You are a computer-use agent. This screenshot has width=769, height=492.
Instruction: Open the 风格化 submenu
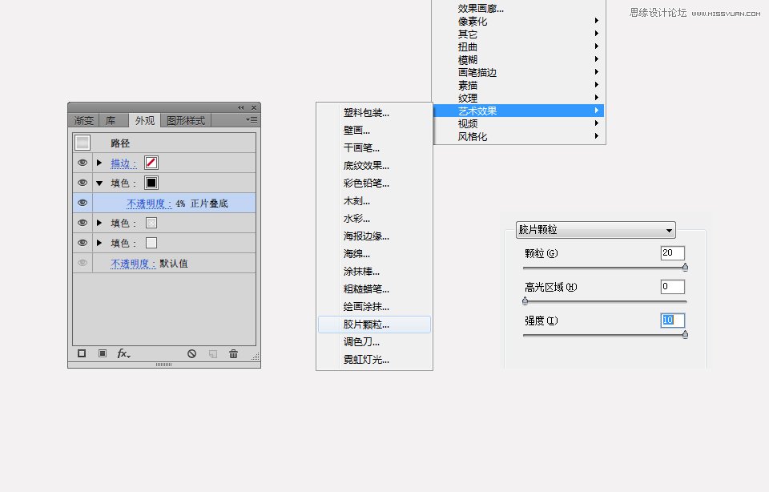518,136
